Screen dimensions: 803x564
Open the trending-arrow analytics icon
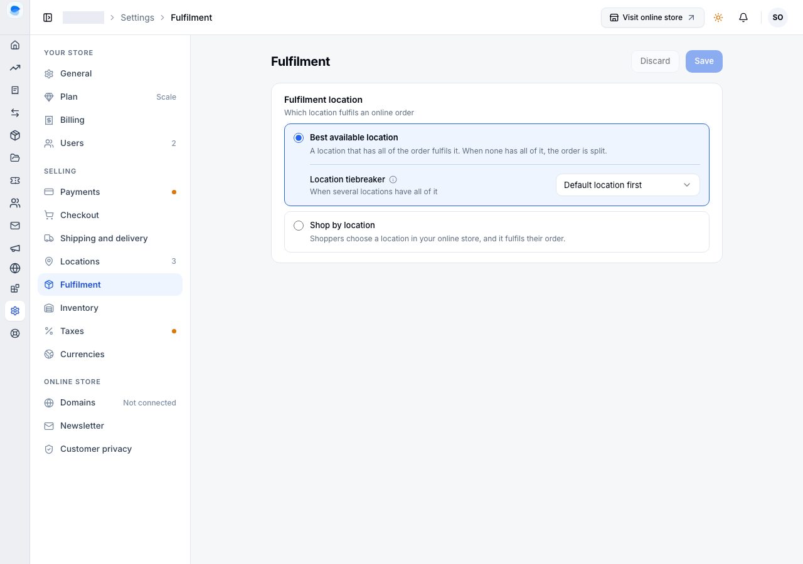point(15,68)
